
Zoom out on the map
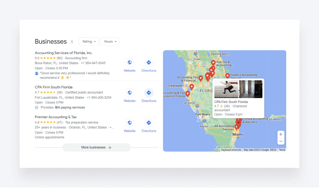[x=280, y=141]
